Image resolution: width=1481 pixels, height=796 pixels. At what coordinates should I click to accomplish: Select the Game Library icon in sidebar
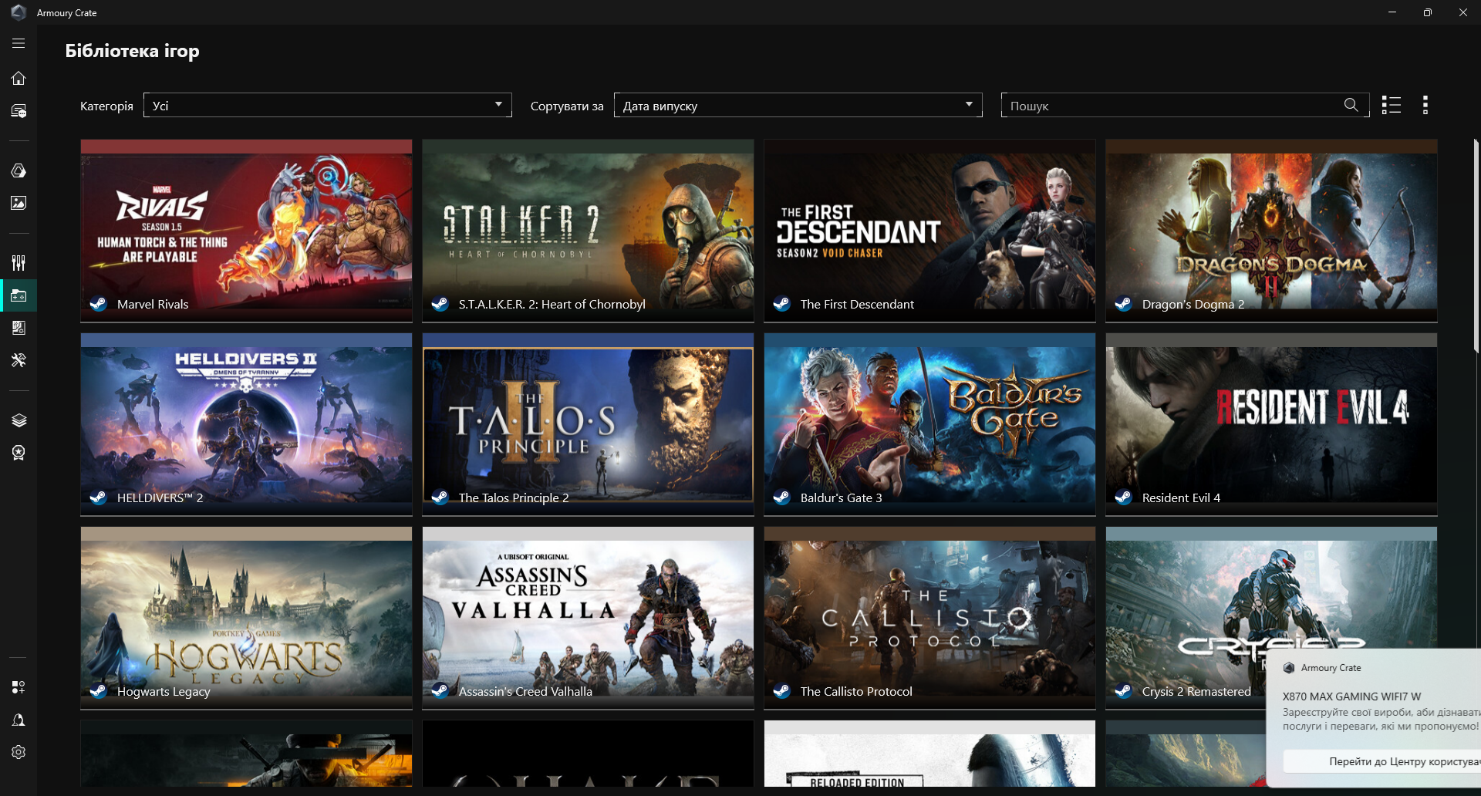tap(19, 295)
